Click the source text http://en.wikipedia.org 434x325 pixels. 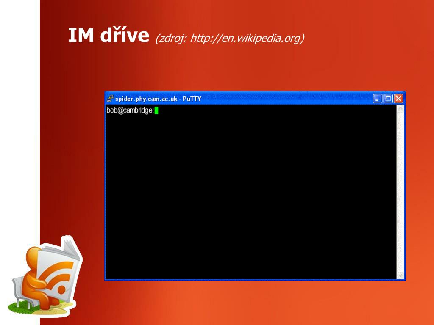click(x=245, y=38)
